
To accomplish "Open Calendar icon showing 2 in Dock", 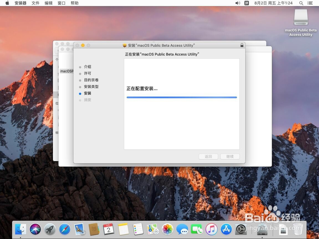I will tap(109, 229).
